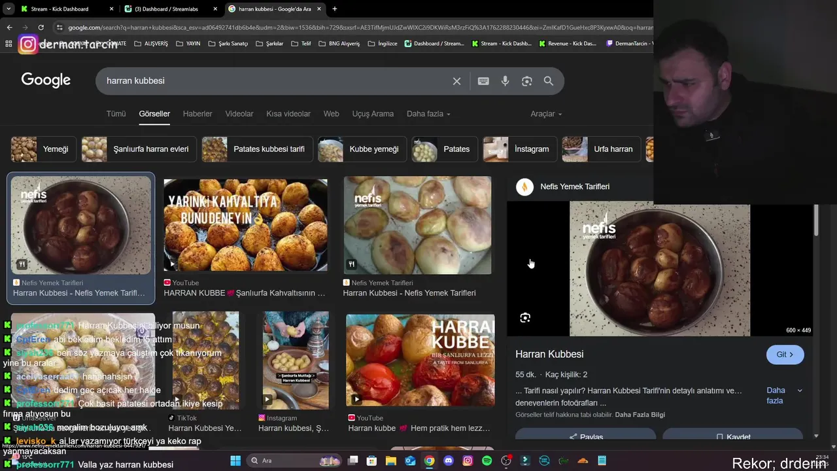Click the Git button in preview panel
837x471 pixels.
tap(785, 355)
